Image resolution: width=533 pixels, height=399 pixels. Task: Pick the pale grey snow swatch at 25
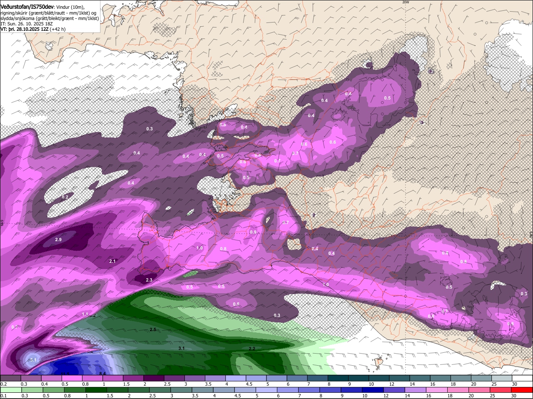pos(501,378)
